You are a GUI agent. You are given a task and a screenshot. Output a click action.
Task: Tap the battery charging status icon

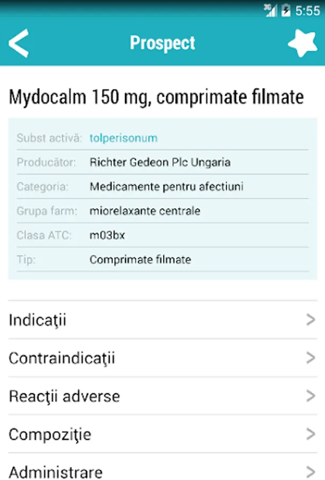(286, 11)
